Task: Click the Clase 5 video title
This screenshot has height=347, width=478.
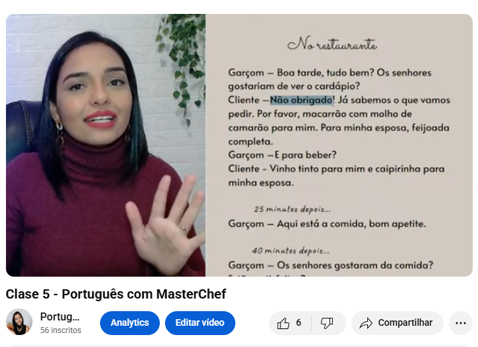Action: (x=116, y=294)
